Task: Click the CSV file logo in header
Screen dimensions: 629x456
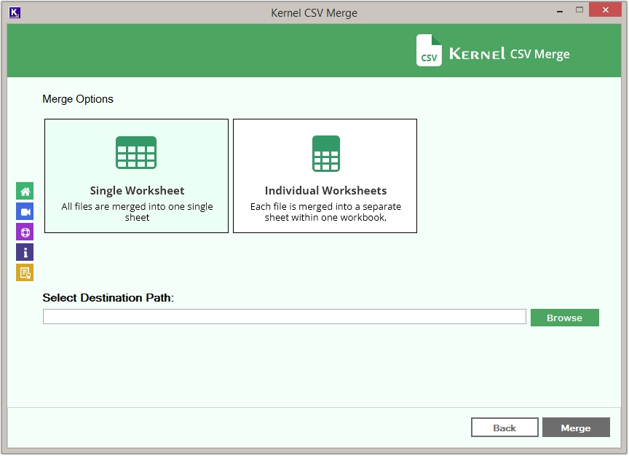Action: [429, 50]
